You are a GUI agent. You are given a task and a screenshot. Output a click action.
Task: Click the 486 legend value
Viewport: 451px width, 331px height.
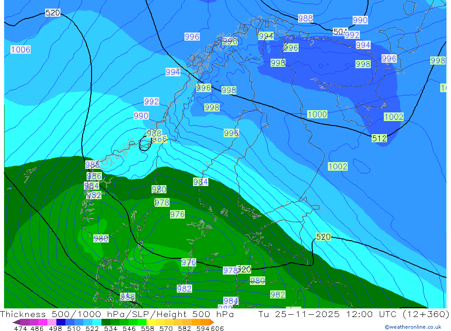[x=37, y=328]
